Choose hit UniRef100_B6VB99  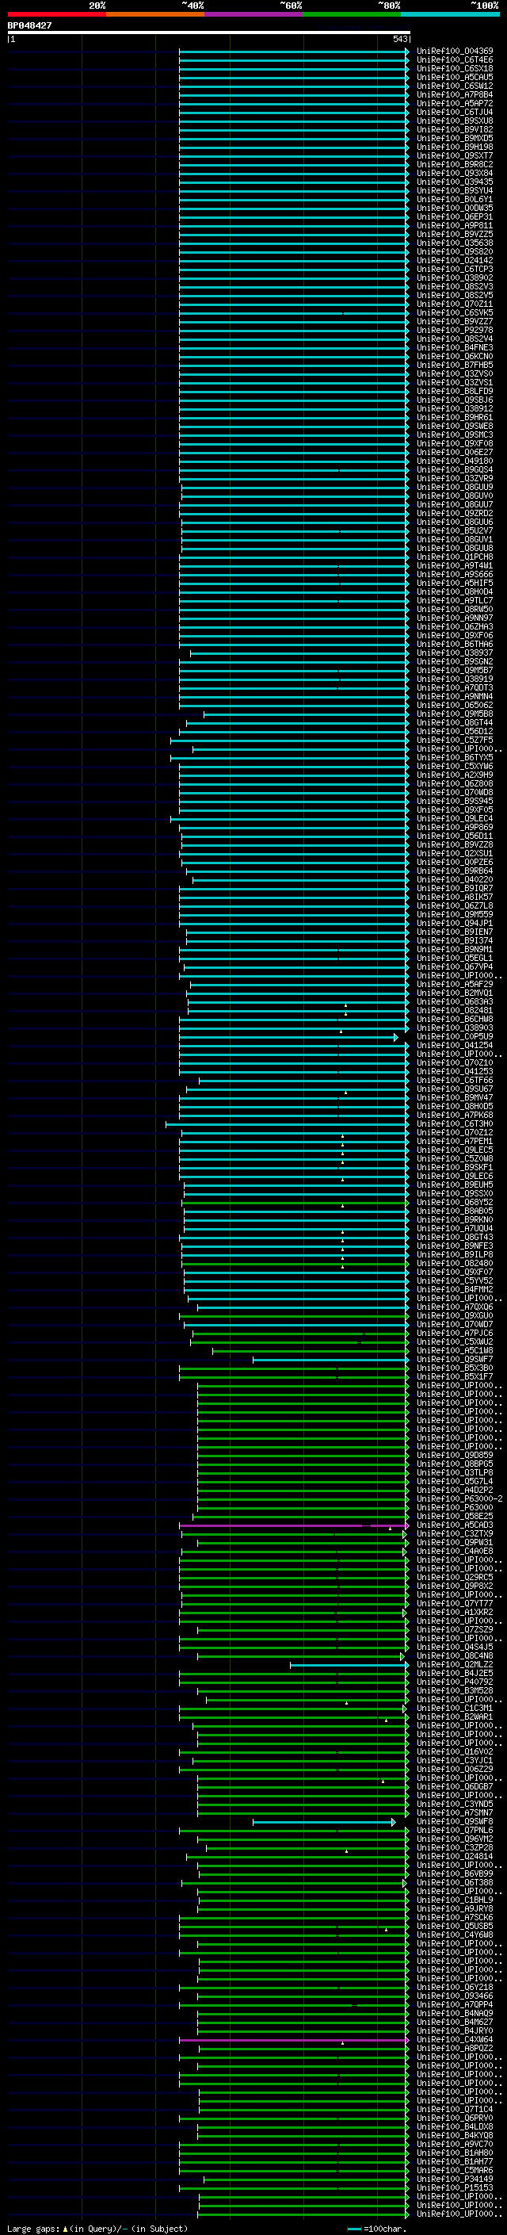pos(454,1874)
